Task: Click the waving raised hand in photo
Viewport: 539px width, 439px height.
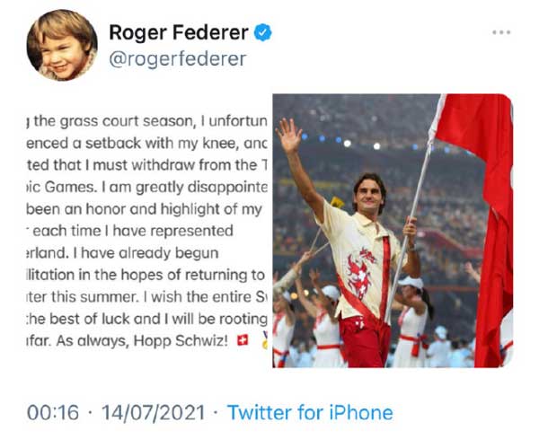Action: [x=289, y=136]
